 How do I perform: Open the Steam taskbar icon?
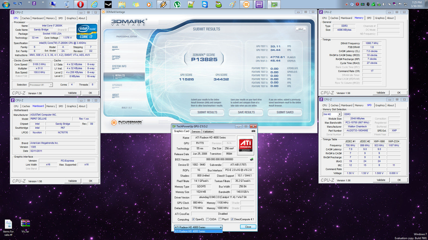pyautogui.click(x=108, y=4)
